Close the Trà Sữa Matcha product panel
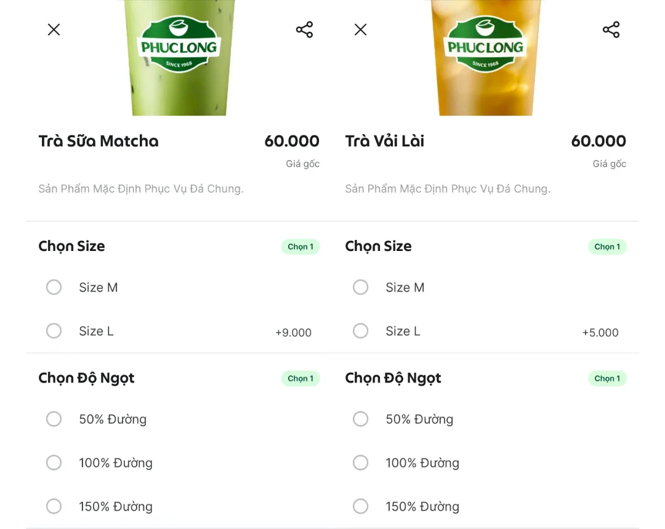This screenshot has height=529, width=665. pyautogui.click(x=54, y=30)
